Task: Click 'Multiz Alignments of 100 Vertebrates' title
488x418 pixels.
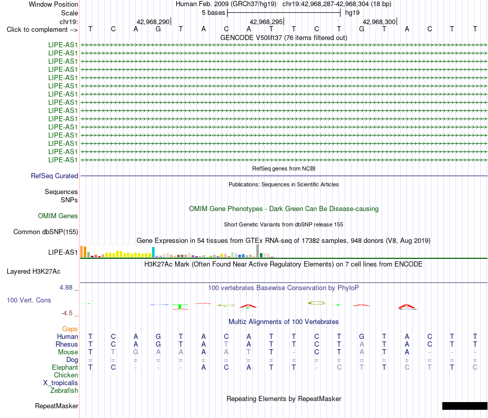Action: 284,321
